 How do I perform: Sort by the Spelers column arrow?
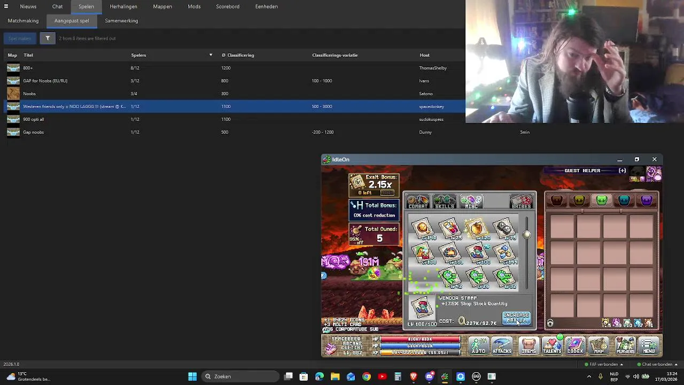(x=211, y=55)
